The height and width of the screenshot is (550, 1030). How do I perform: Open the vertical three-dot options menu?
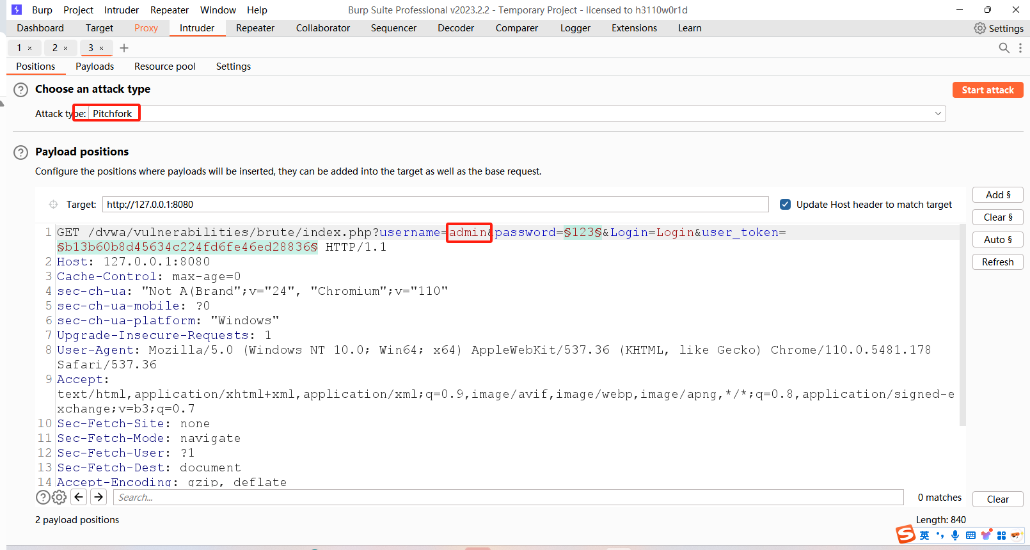coord(1020,48)
